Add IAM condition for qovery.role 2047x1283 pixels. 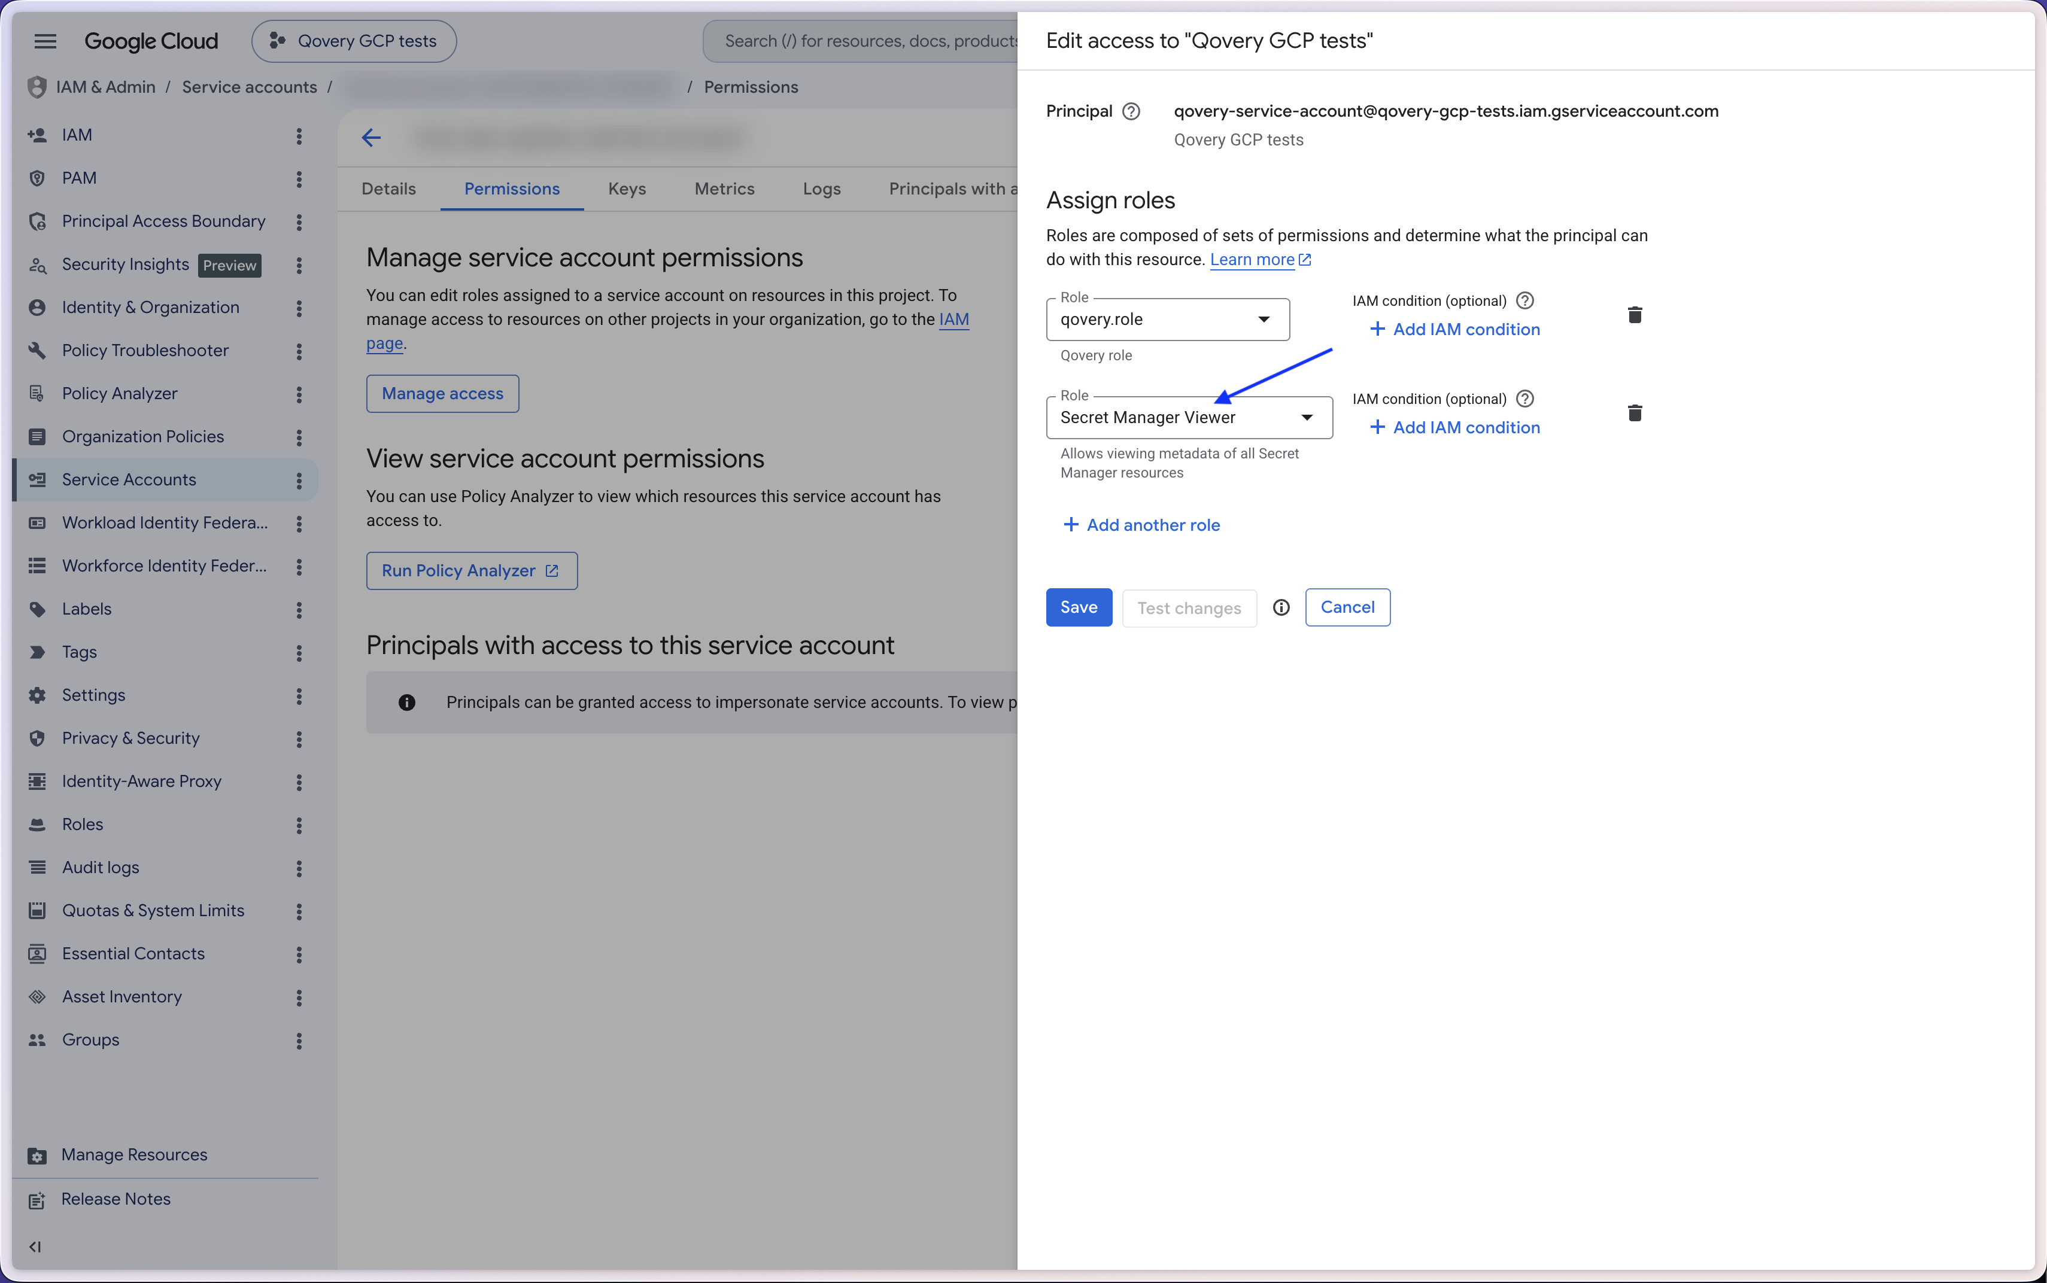click(1454, 329)
